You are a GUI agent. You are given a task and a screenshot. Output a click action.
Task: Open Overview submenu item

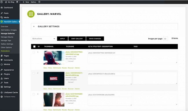[x=4, y=27]
